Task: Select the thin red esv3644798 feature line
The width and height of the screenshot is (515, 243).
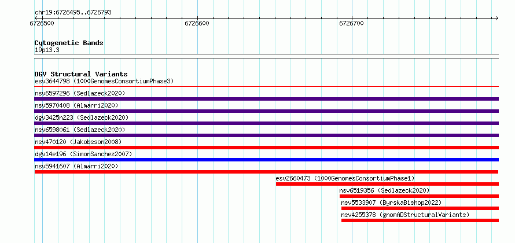Action: pyautogui.click(x=267, y=87)
